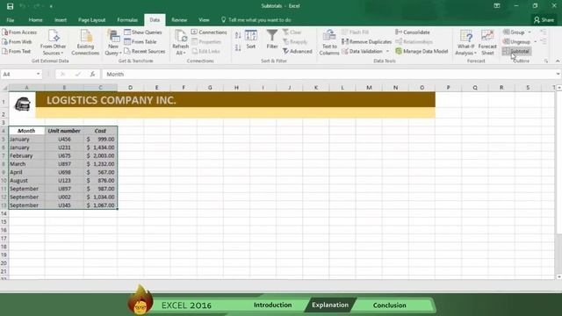
Task: Sort Z to A descending
Action: pyautogui.click(x=238, y=47)
